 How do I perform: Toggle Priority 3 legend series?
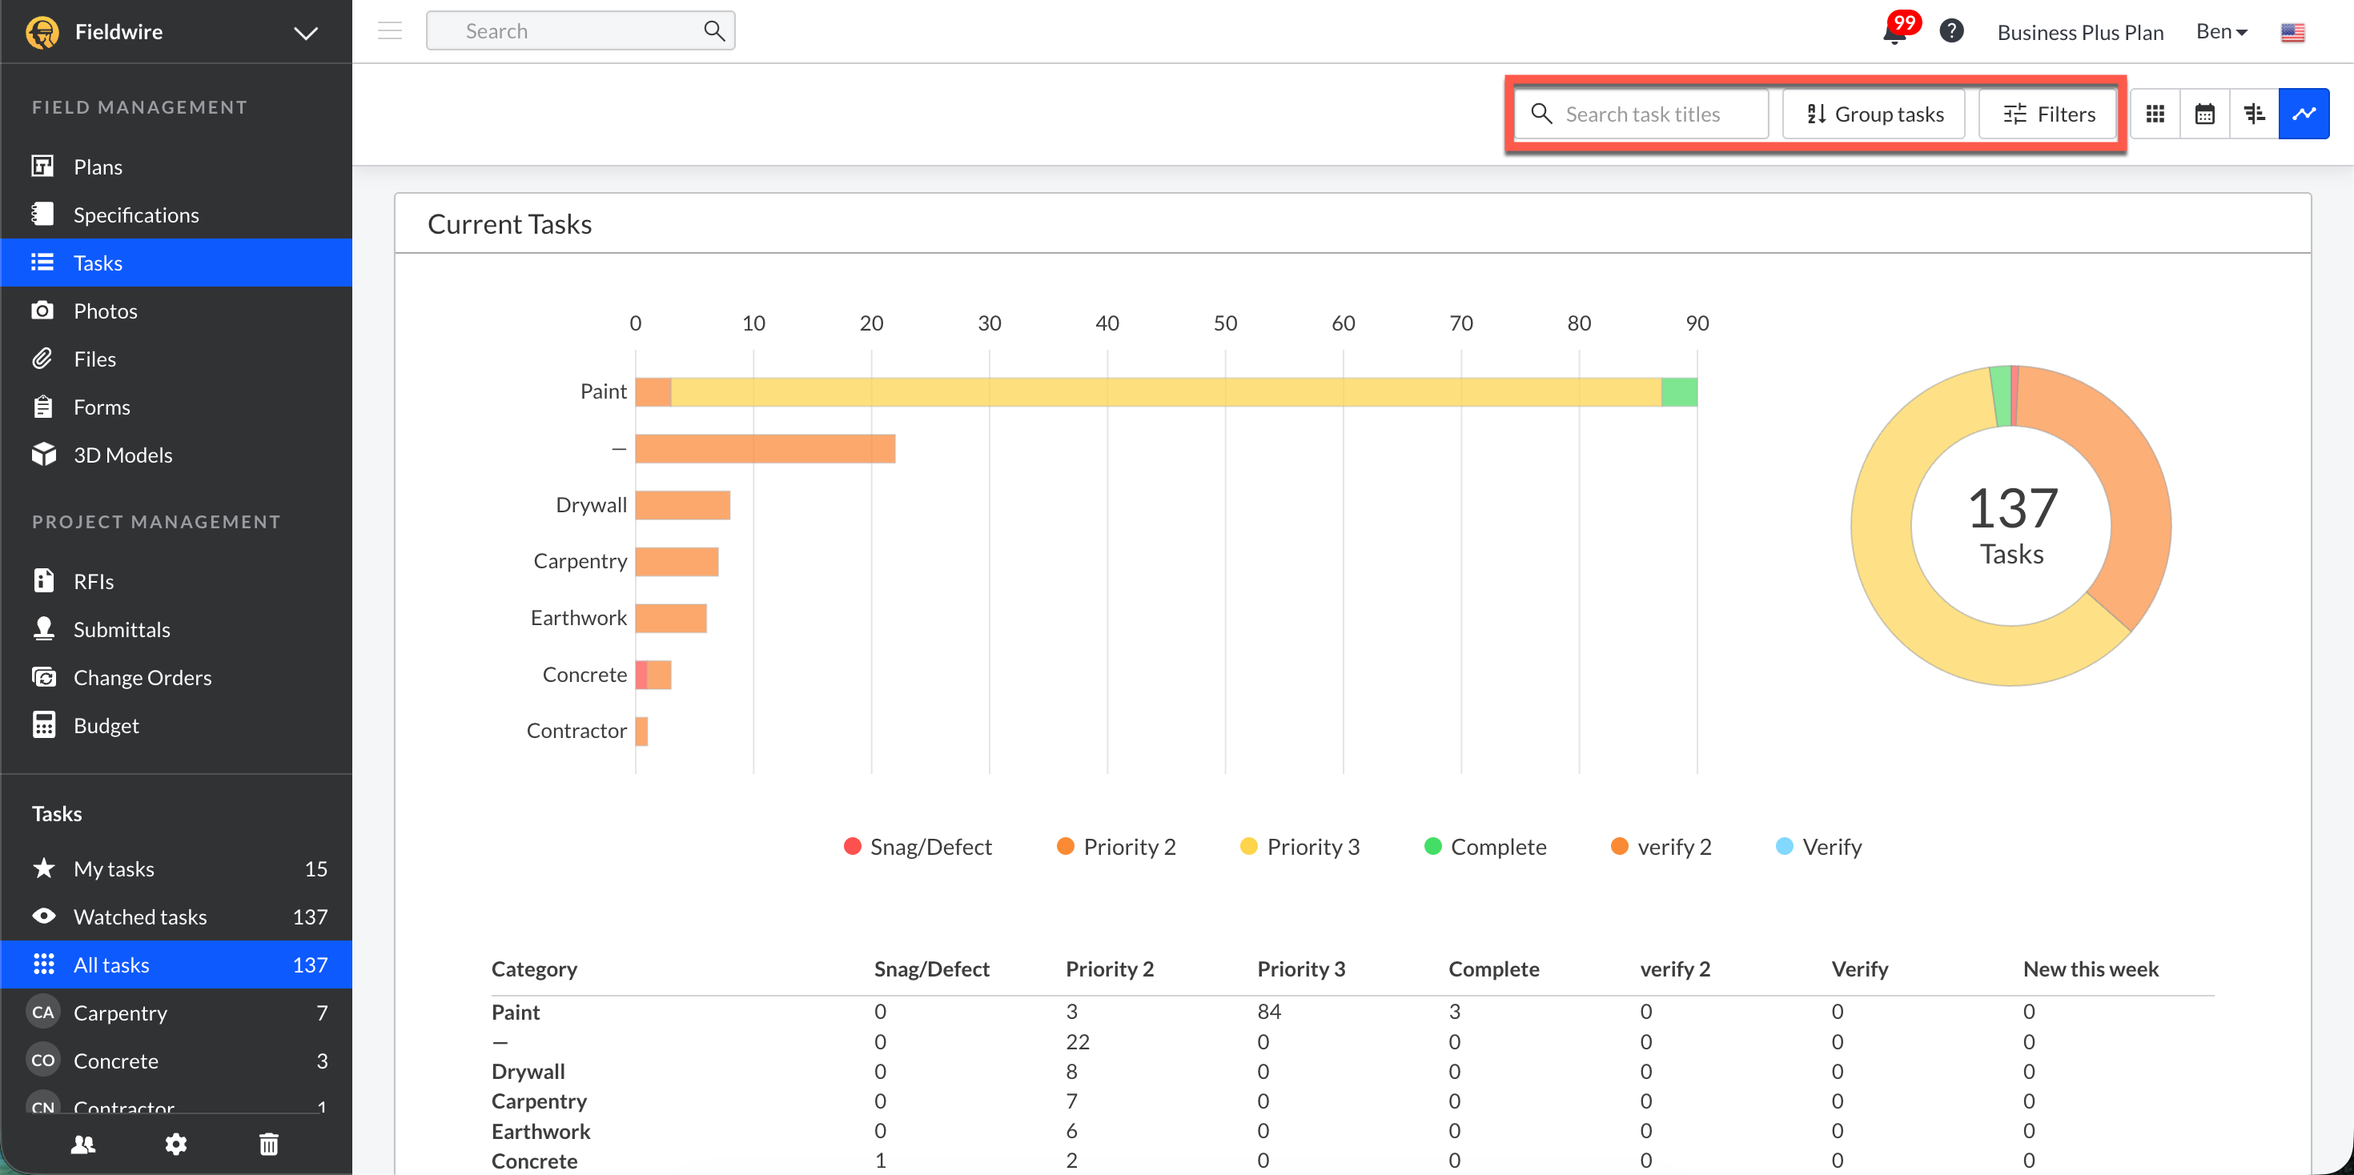point(1300,847)
